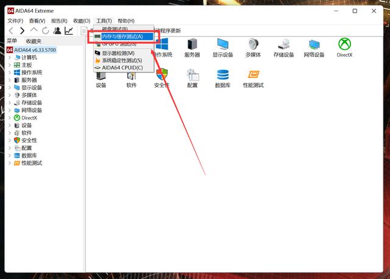The height and width of the screenshot is (279, 390).
Task: Select 数据库 in the sidebar tree
Action: point(29,155)
